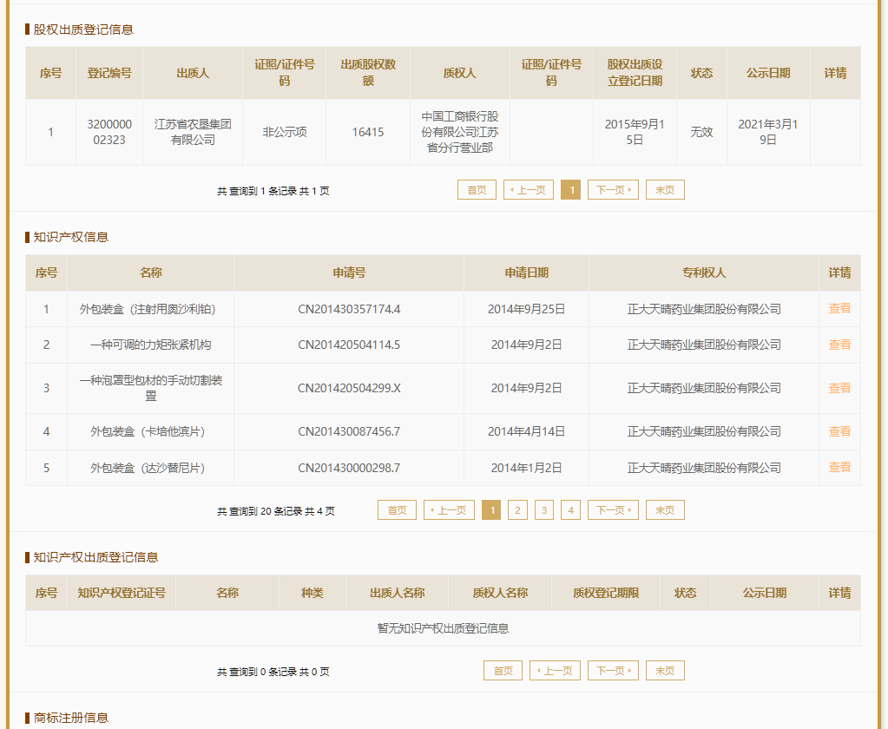Click 商标注册信息 section heading
888x729 pixels.
[71, 719]
